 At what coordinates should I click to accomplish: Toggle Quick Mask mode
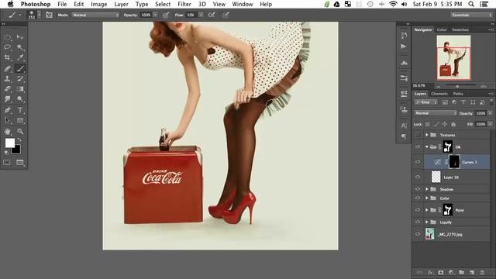click(x=7, y=162)
